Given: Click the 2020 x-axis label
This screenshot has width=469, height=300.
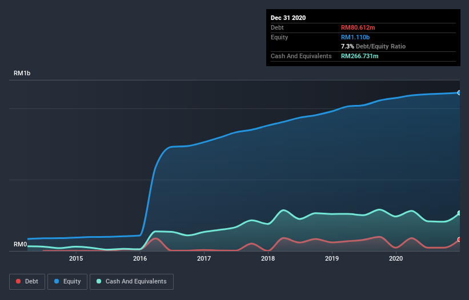Looking at the screenshot, I should tap(396, 258).
